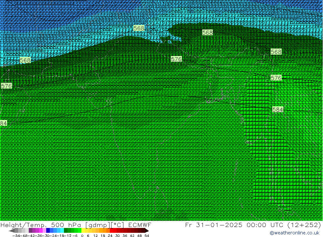Click the 576 label directly above 584
The width and height of the screenshot is (323, 237).
pyautogui.click(x=276, y=78)
